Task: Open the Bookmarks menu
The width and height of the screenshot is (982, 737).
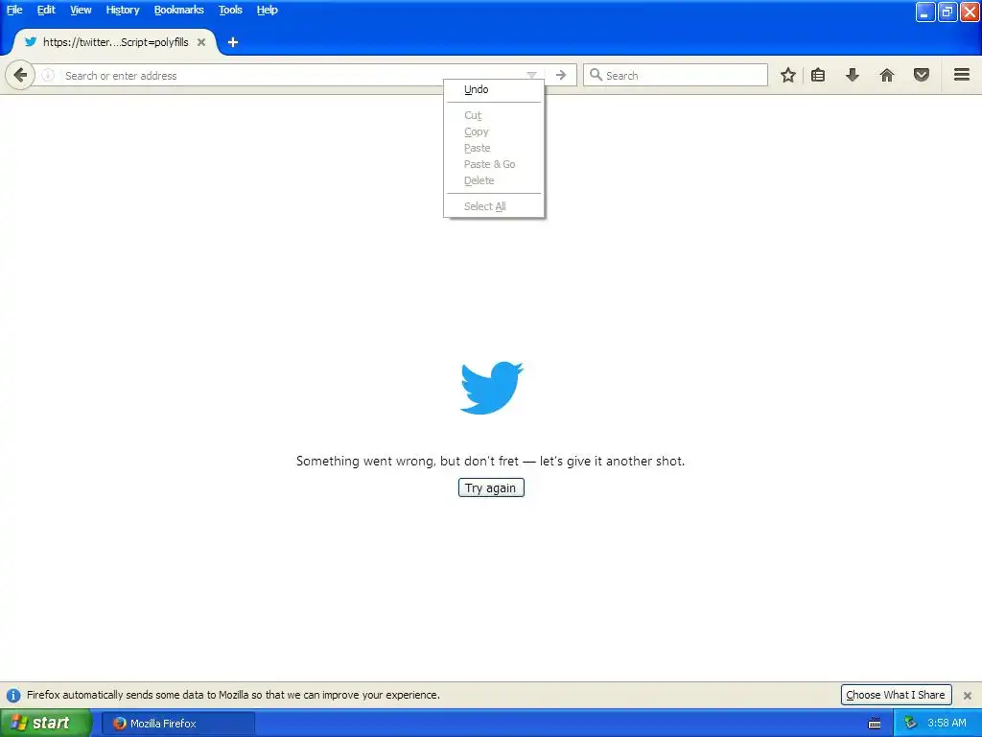Action: pyautogui.click(x=179, y=10)
